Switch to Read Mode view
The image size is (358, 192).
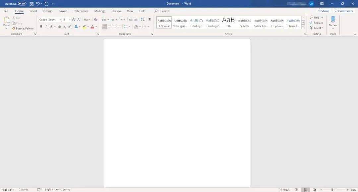tap(296, 190)
